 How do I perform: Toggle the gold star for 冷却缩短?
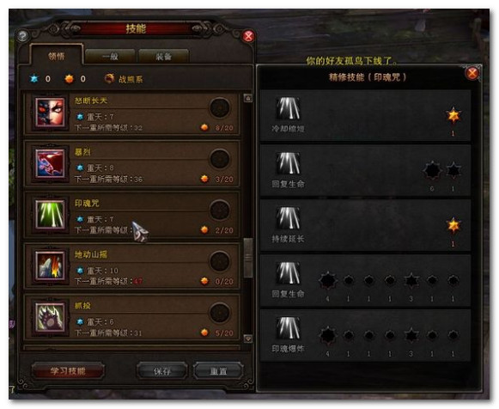click(453, 115)
